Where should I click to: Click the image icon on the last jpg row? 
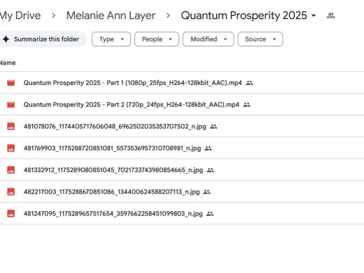[12, 213]
